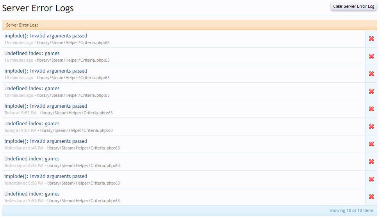380x217 pixels.
Task: Open the Undefined index: games error from today 9:53 PM
Action: pos(32,124)
